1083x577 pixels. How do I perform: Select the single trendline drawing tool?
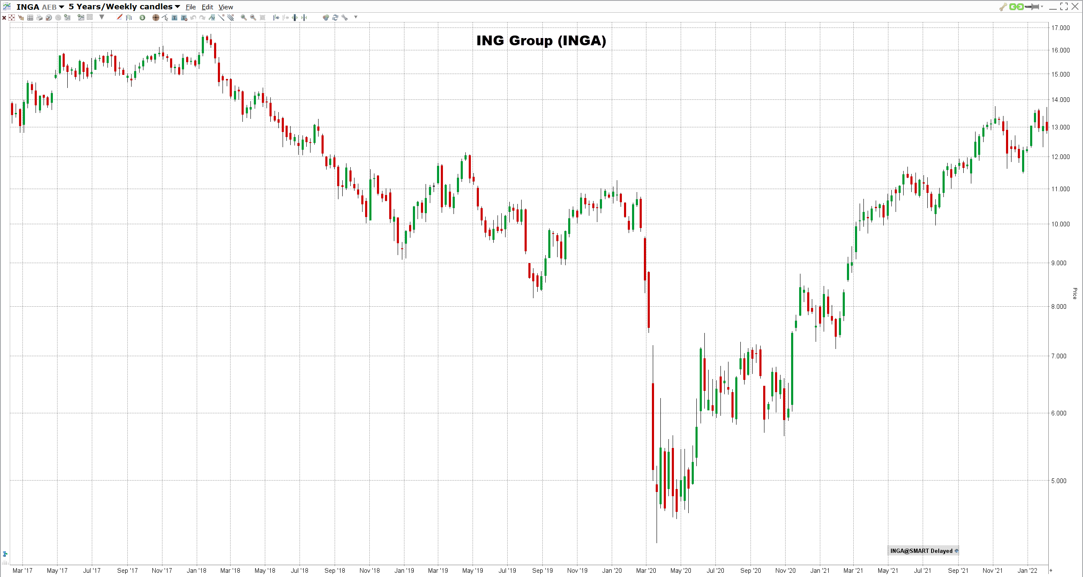[x=221, y=17]
